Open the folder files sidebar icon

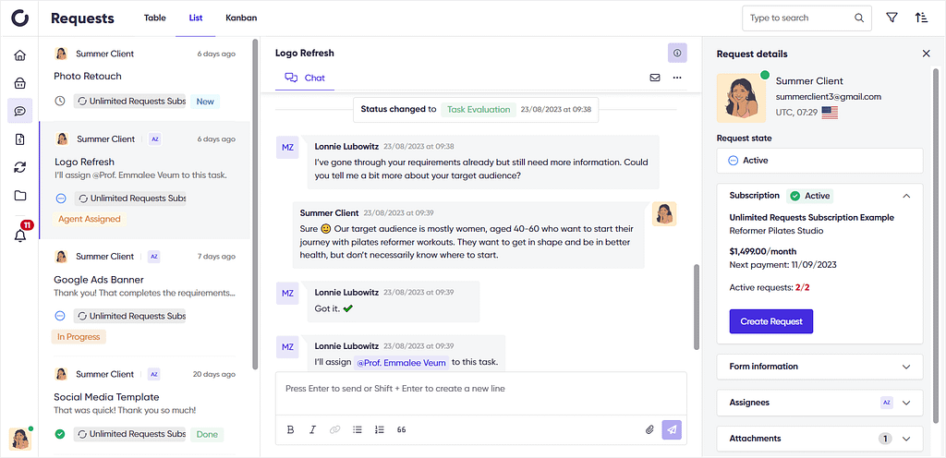click(20, 195)
